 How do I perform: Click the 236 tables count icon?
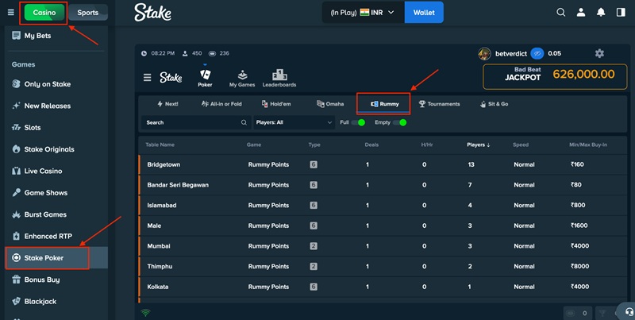pyautogui.click(x=212, y=53)
